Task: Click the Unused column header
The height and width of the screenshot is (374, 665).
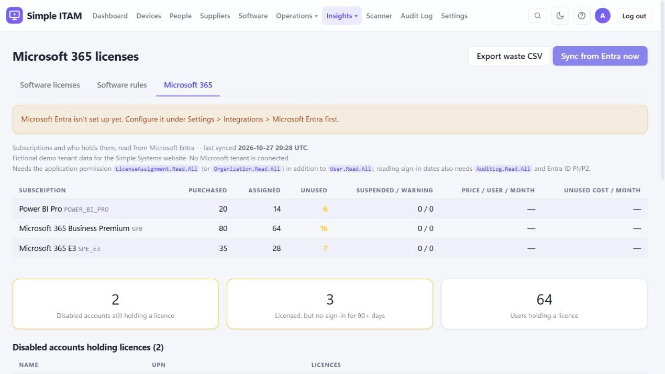Action: pos(314,190)
